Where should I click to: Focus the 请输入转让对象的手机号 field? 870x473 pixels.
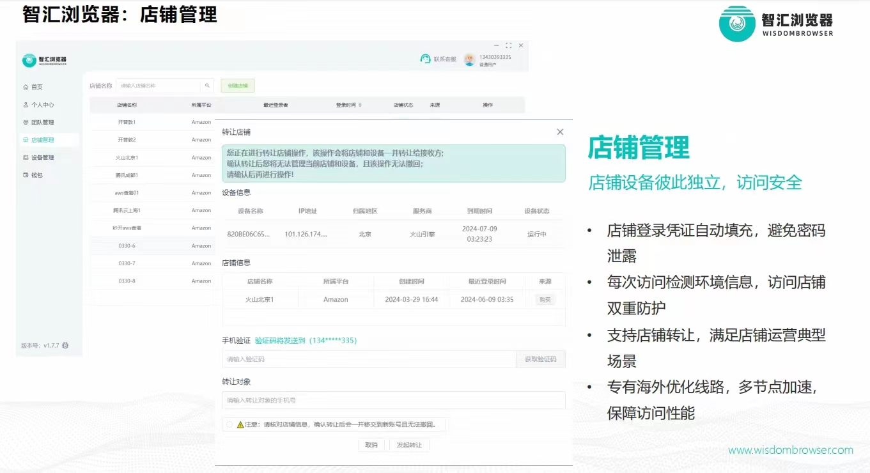pyautogui.click(x=393, y=400)
